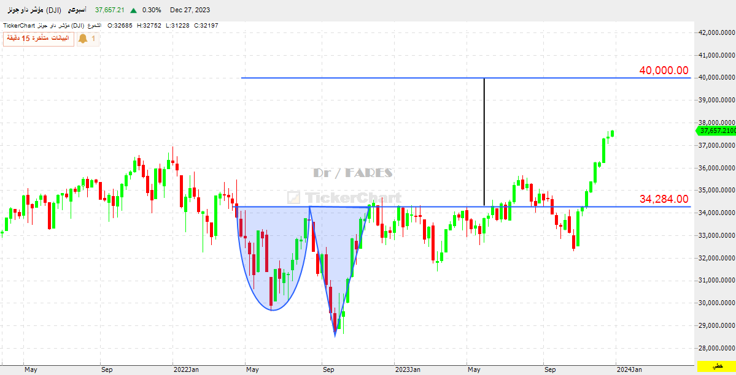736x375 pixels.
Task: Toggle the yellow خطي scale button
Action: [716, 366]
